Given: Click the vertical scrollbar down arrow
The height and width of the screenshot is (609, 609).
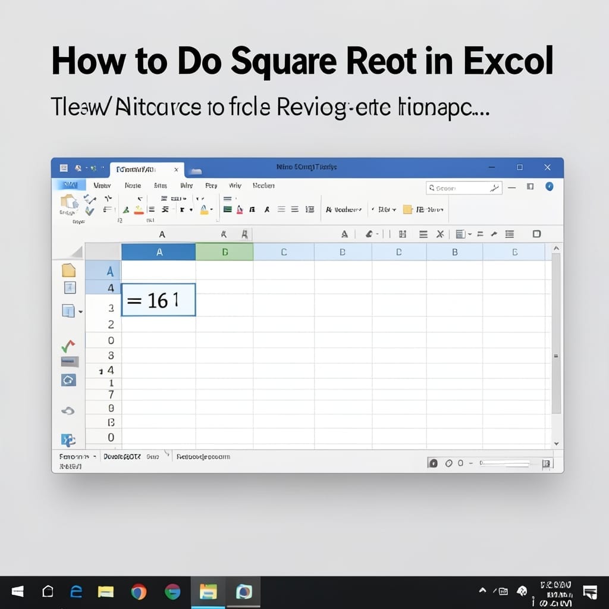Looking at the screenshot, I should click(x=556, y=444).
